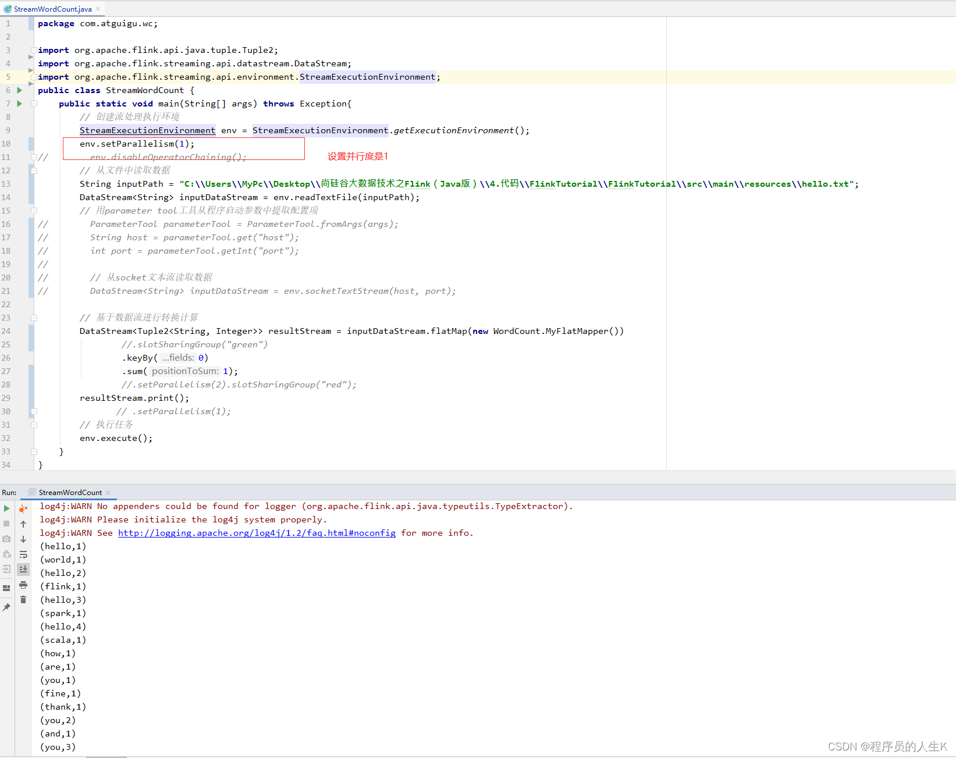Click the highlighted StreamExecutionEnvironment import on line 5
Viewport: 956px width, 758px height.
coord(368,77)
